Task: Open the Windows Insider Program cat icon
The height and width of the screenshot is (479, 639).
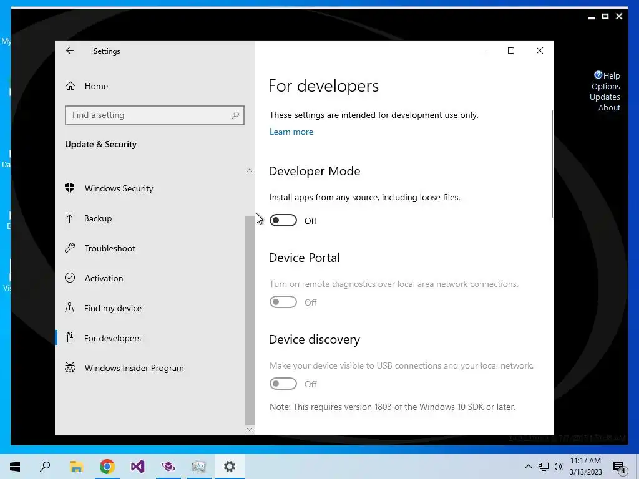Action: tap(70, 367)
